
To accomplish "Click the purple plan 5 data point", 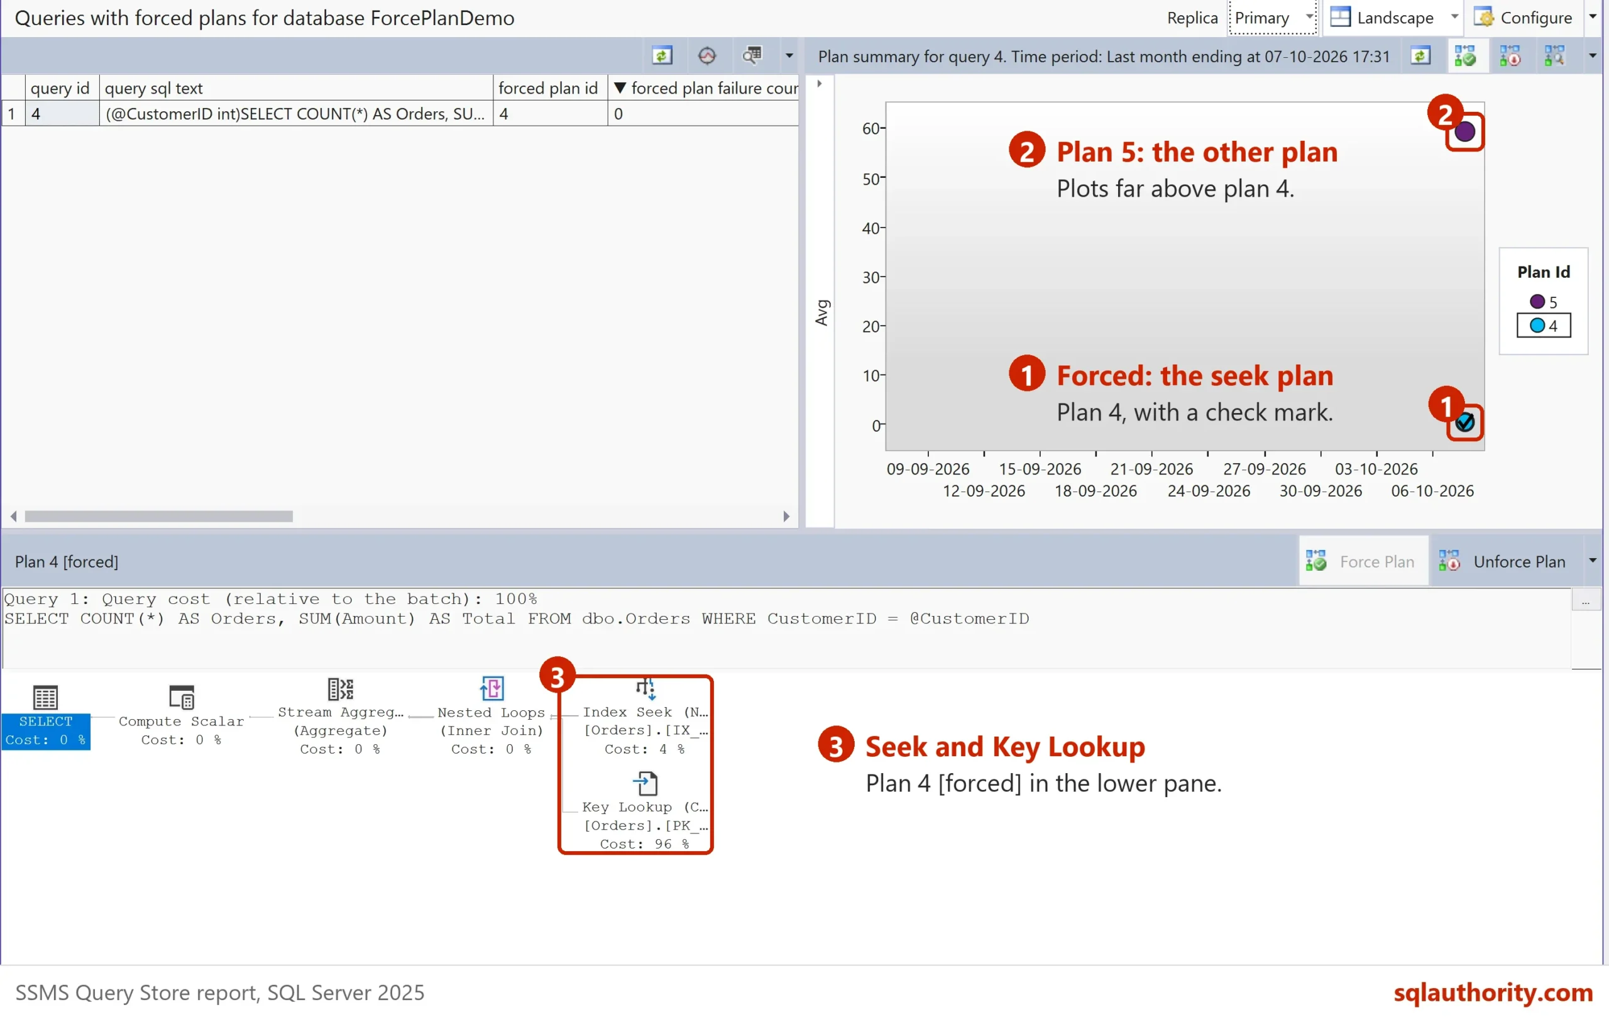I will tap(1464, 131).
